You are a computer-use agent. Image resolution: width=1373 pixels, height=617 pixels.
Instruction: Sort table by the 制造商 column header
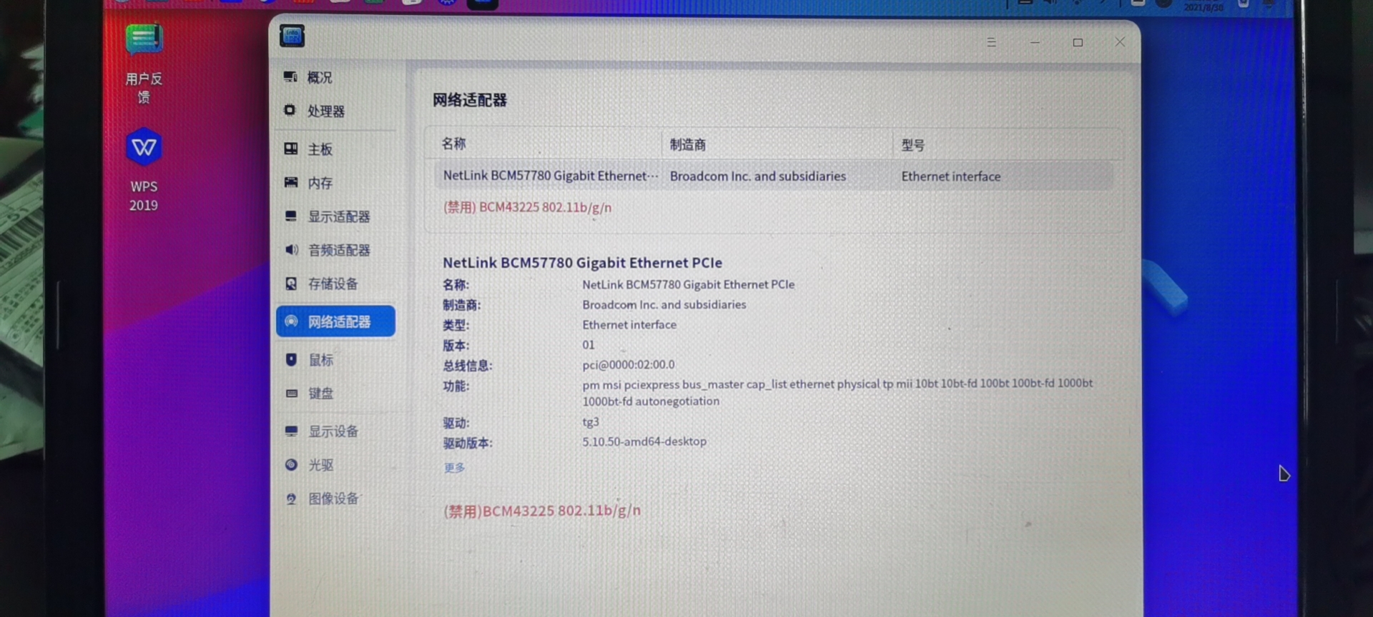point(688,144)
